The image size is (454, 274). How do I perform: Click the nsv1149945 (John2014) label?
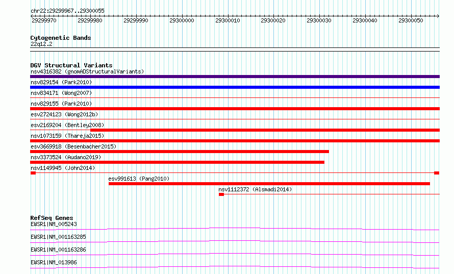pos(63,168)
